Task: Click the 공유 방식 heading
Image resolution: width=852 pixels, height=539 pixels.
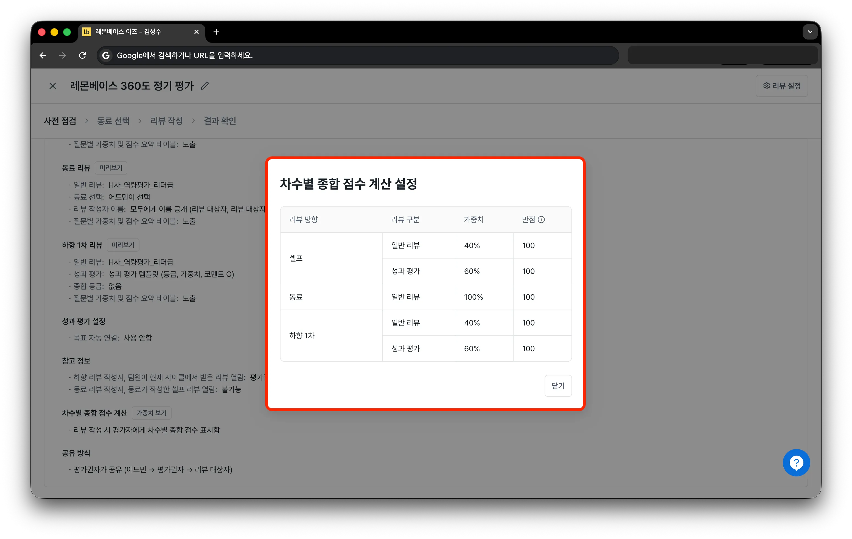Action: 76,453
